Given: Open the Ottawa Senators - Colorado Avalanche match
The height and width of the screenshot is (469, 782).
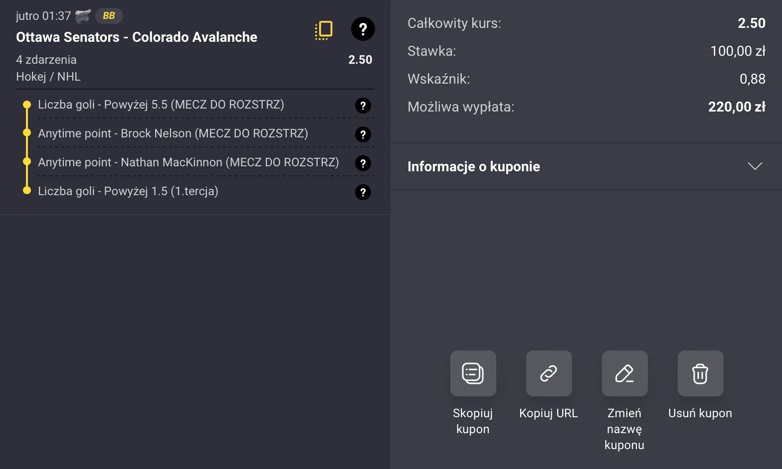Looking at the screenshot, I should [137, 37].
